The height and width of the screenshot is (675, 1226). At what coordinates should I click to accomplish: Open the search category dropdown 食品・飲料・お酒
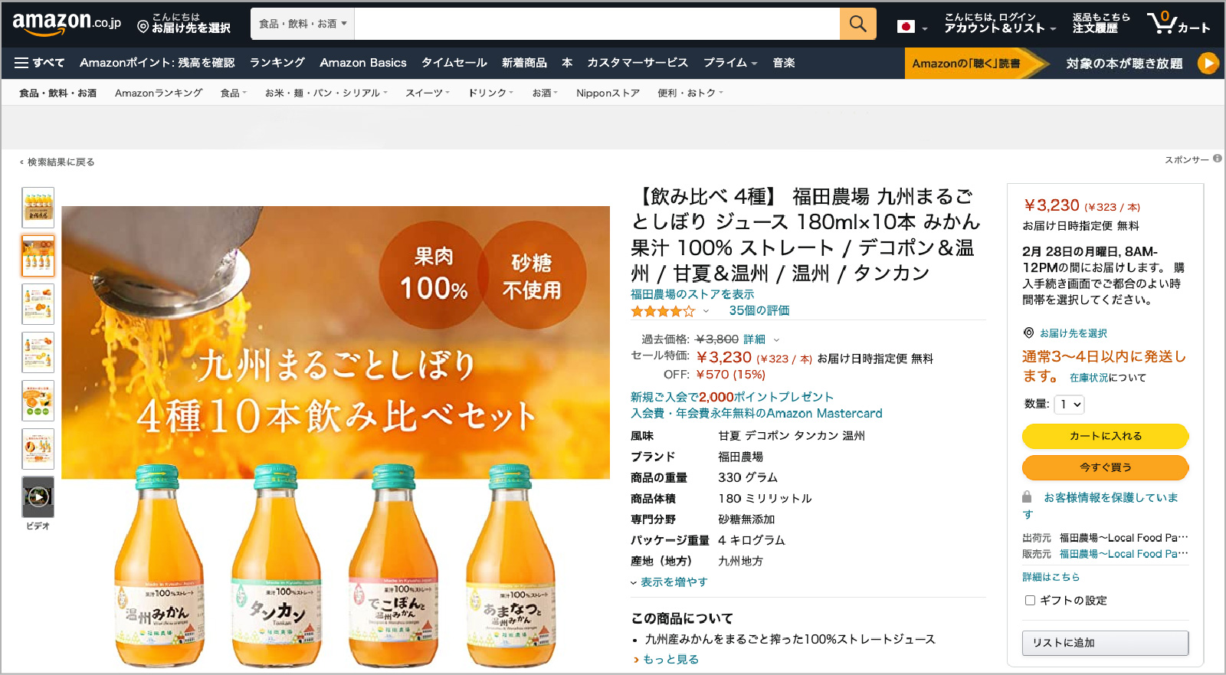[x=302, y=25]
